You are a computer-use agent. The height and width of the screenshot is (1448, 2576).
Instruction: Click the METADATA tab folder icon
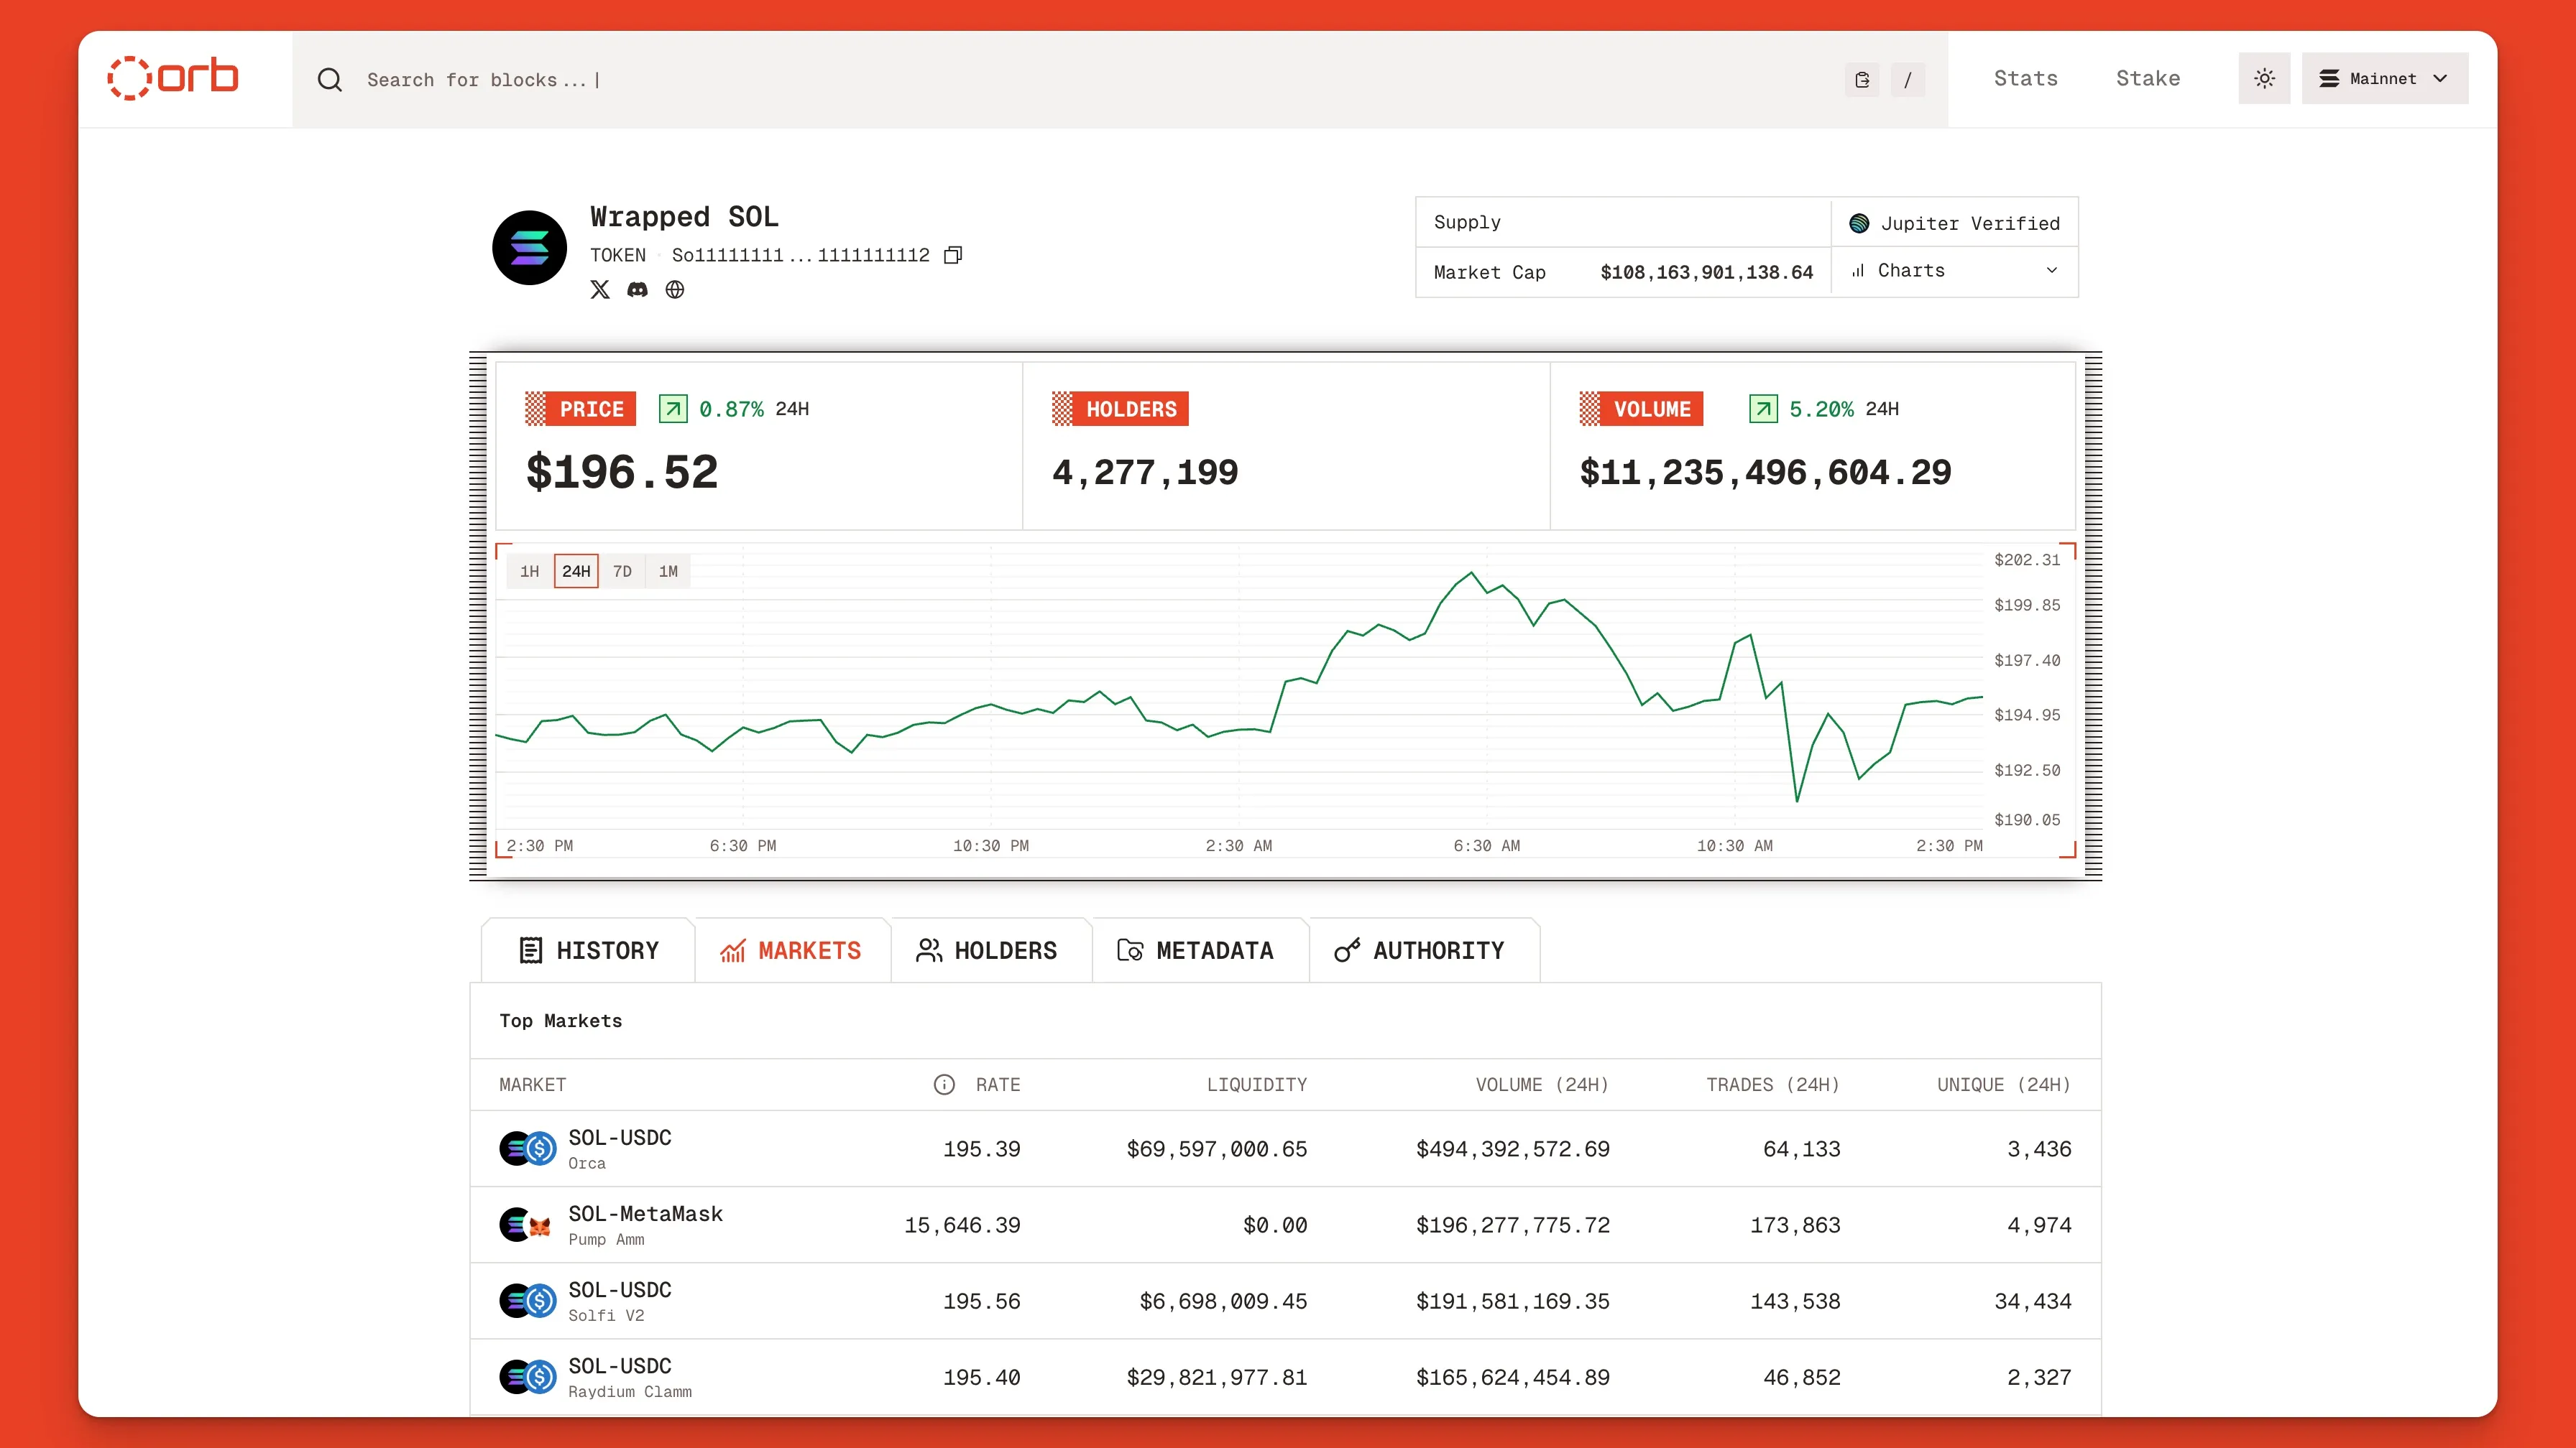pos(1130,950)
